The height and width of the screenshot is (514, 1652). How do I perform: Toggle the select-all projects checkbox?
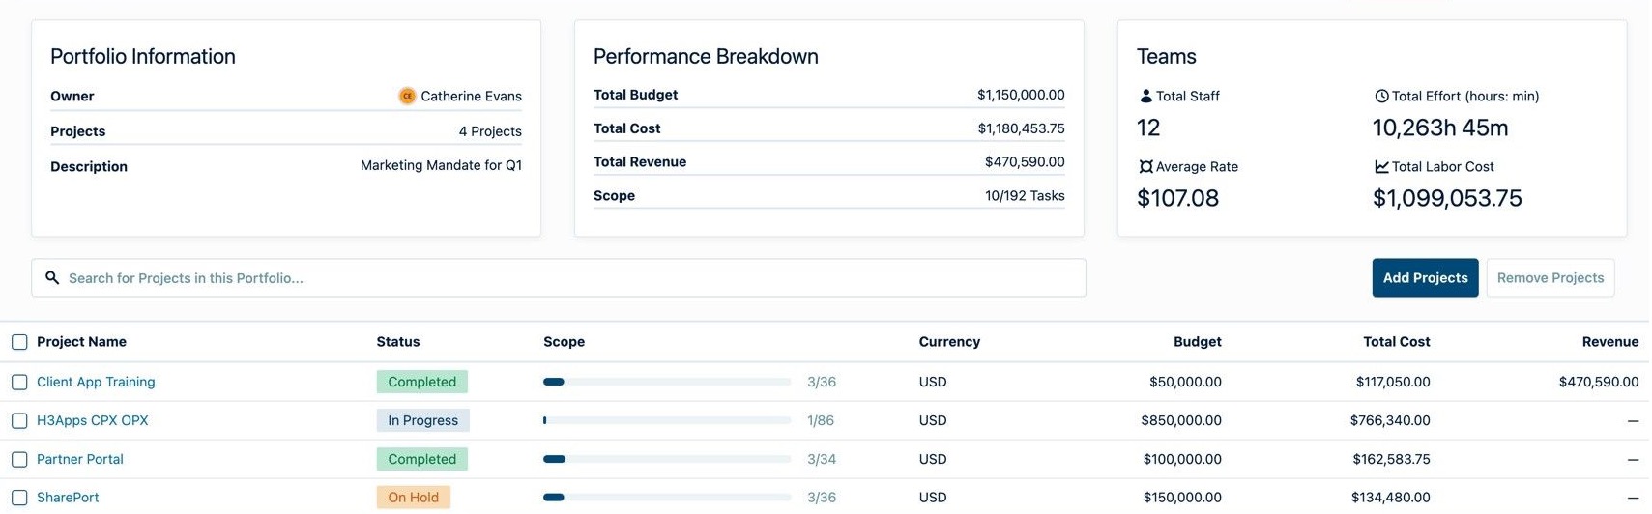(19, 342)
